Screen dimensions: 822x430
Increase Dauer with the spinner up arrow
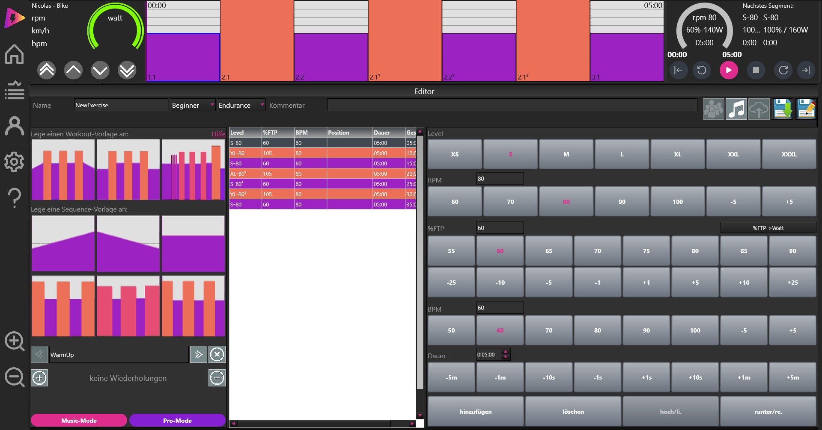[x=506, y=352]
